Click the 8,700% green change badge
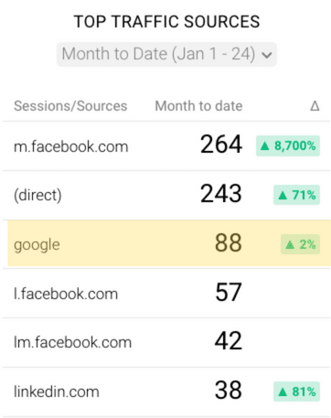331x418 pixels. click(x=288, y=145)
